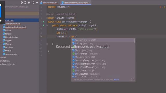Choose Short java.lang completion suggestion

pos(103,50)
